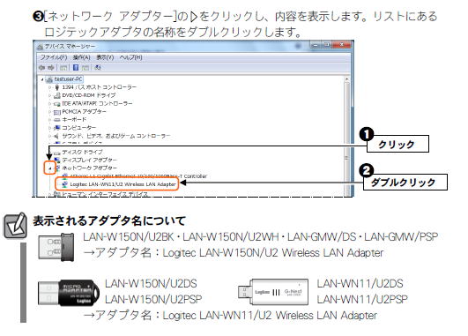Viewport: 468px width, 336px height.
Task: Click the show/hide console tree toolbar icon
Action: pyautogui.click(x=63, y=68)
